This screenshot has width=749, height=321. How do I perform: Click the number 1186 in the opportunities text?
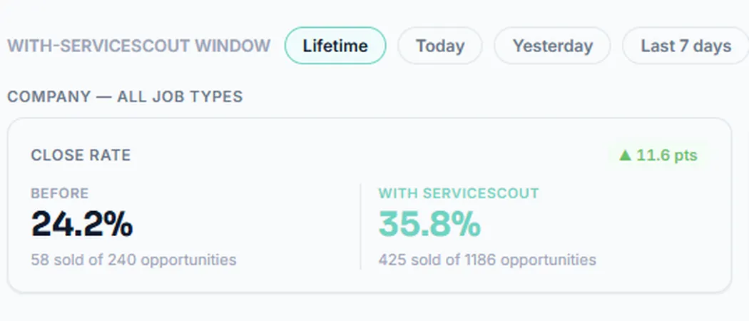point(479,260)
